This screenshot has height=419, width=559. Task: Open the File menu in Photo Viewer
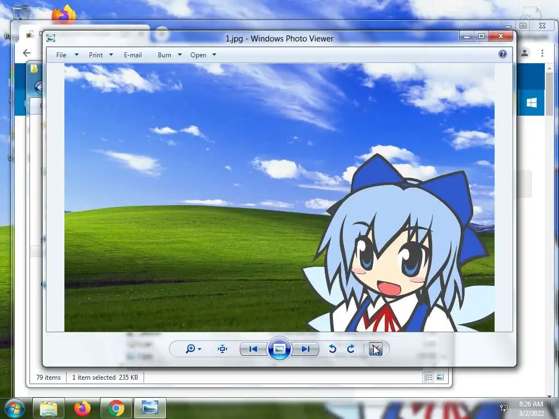pyautogui.click(x=61, y=55)
